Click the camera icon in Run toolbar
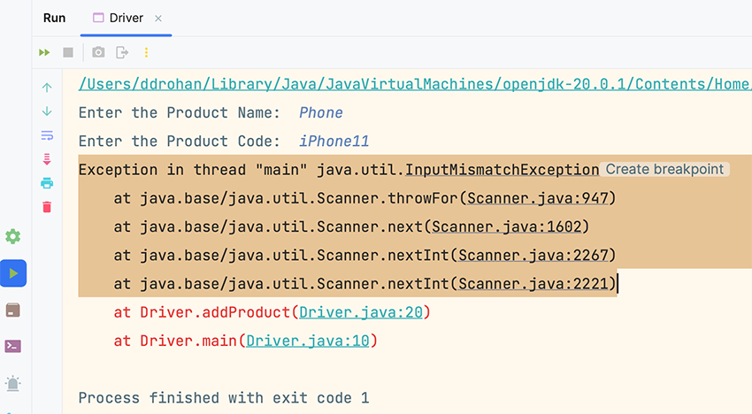 98,53
